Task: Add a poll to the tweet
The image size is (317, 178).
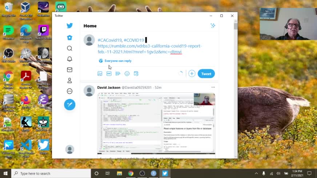Action: [x=118, y=73]
